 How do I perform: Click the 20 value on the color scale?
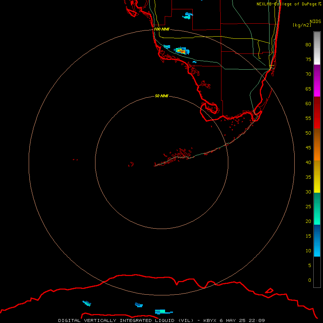point(308,221)
